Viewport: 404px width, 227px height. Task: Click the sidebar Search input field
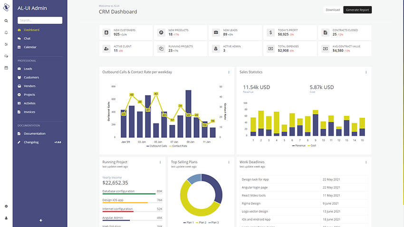pyautogui.click(x=40, y=20)
